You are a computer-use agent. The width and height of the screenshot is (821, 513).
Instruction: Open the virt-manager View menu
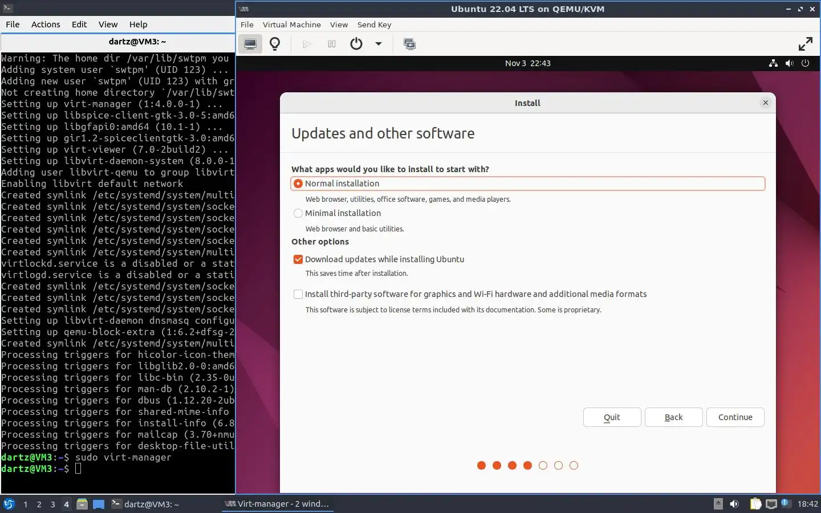(339, 25)
